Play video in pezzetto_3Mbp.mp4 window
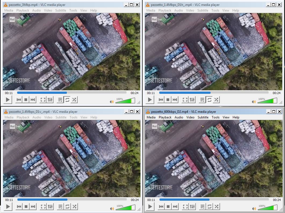The width and height of the screenshot is (285, 213). [x=8, y=100]
